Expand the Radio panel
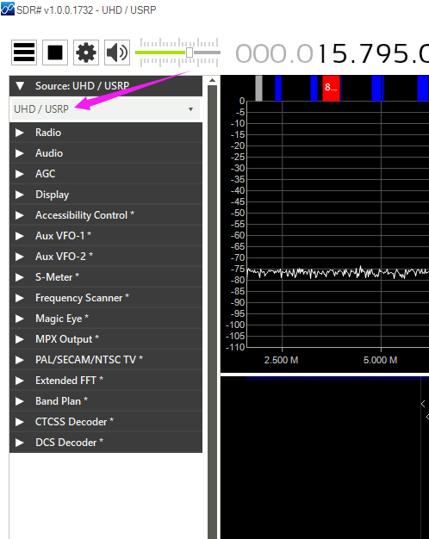429x539 pixels. point(106,133)
